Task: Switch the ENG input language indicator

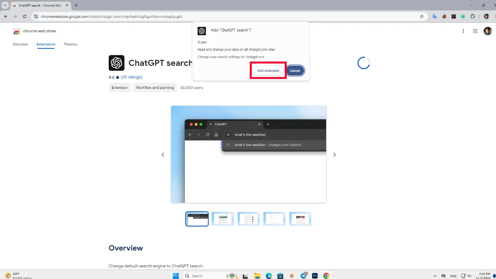Action: [453, 276]
